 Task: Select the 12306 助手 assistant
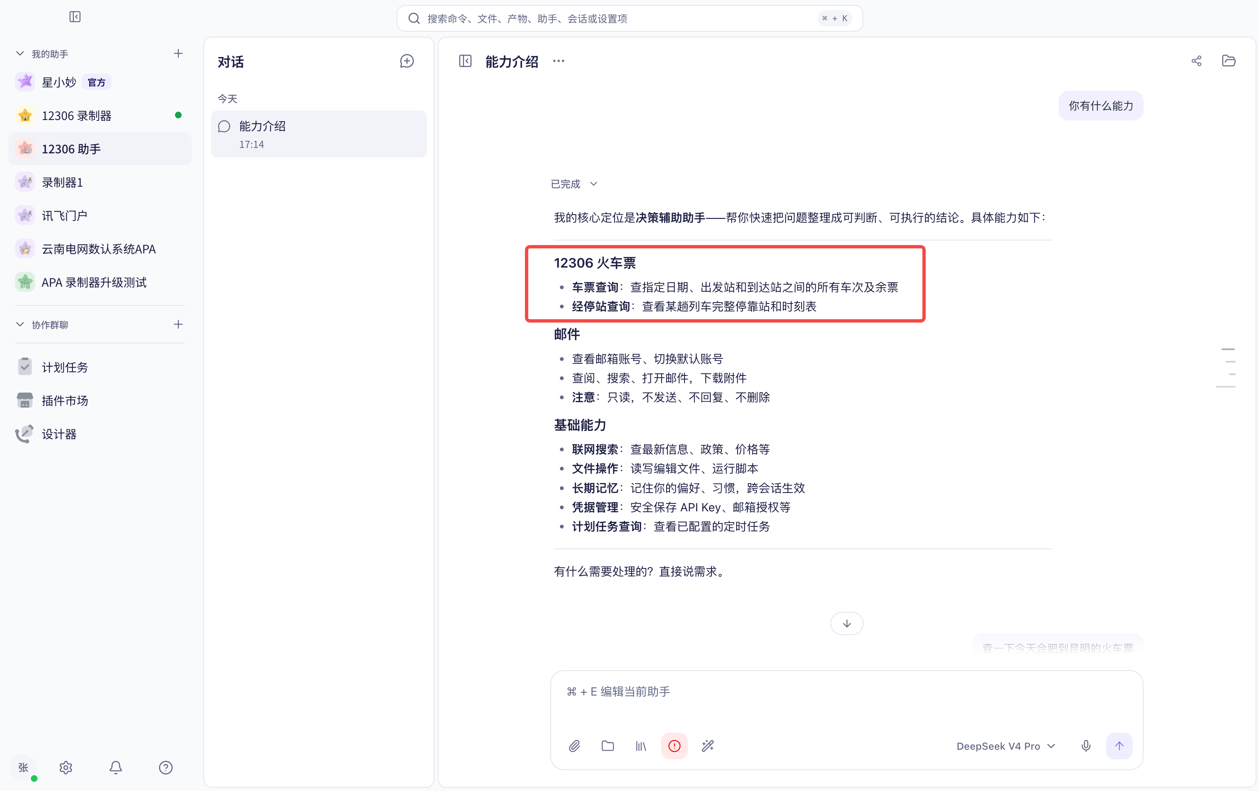point(100,149)
